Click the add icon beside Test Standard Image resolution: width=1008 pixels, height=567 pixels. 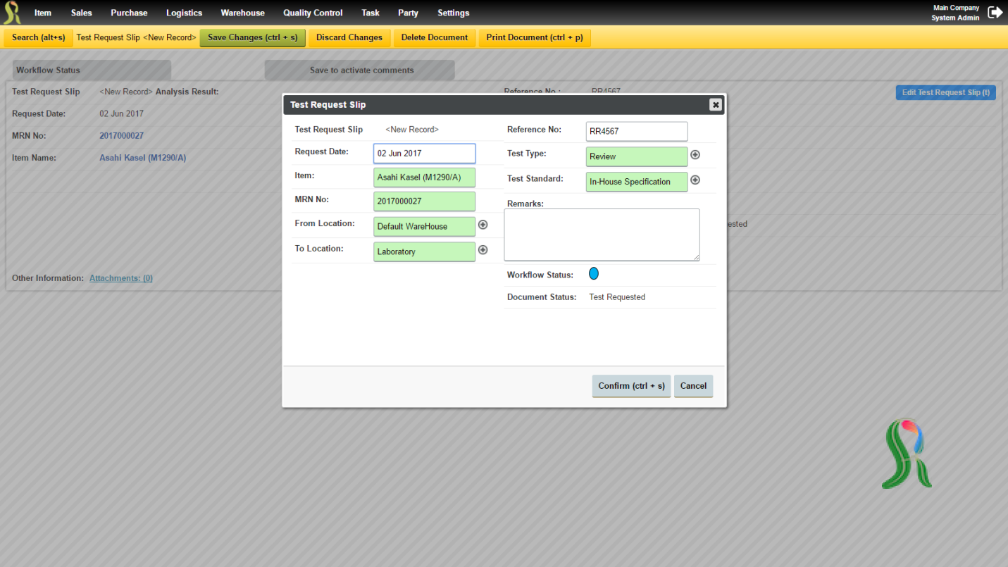[x=695, y=180]
